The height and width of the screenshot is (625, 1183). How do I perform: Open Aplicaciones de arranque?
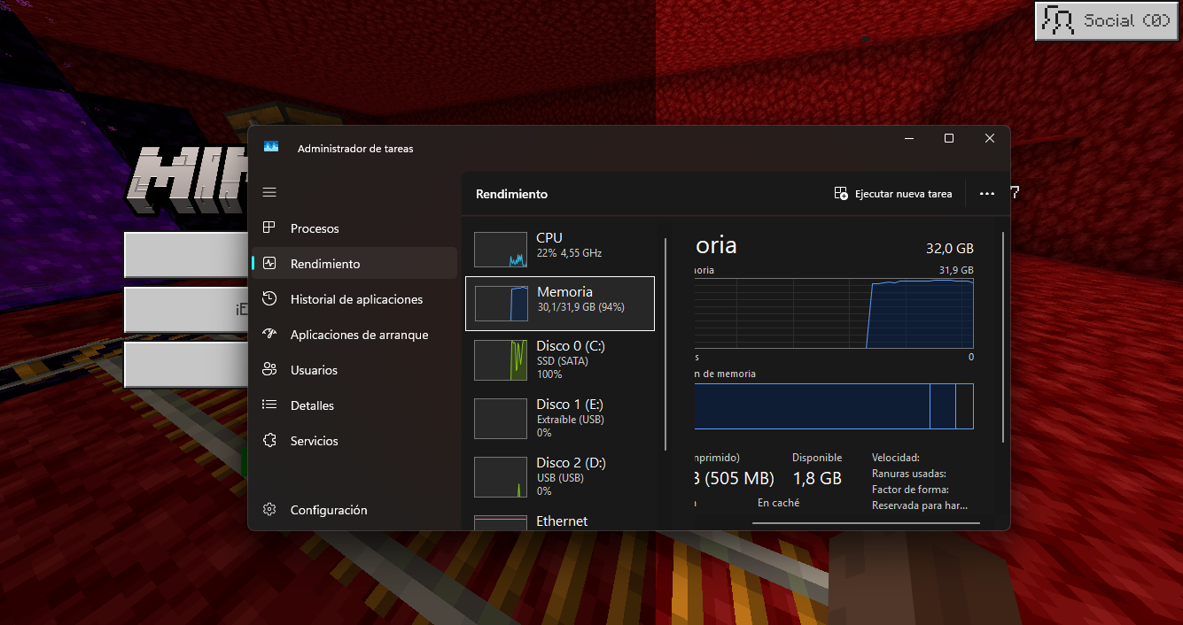tap(354, 335)
